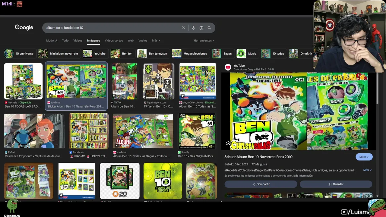This screenshot has width=386, height=217.
Task: Click the '178x STREAK' overlay frog badge
Action: coord(12,208)
